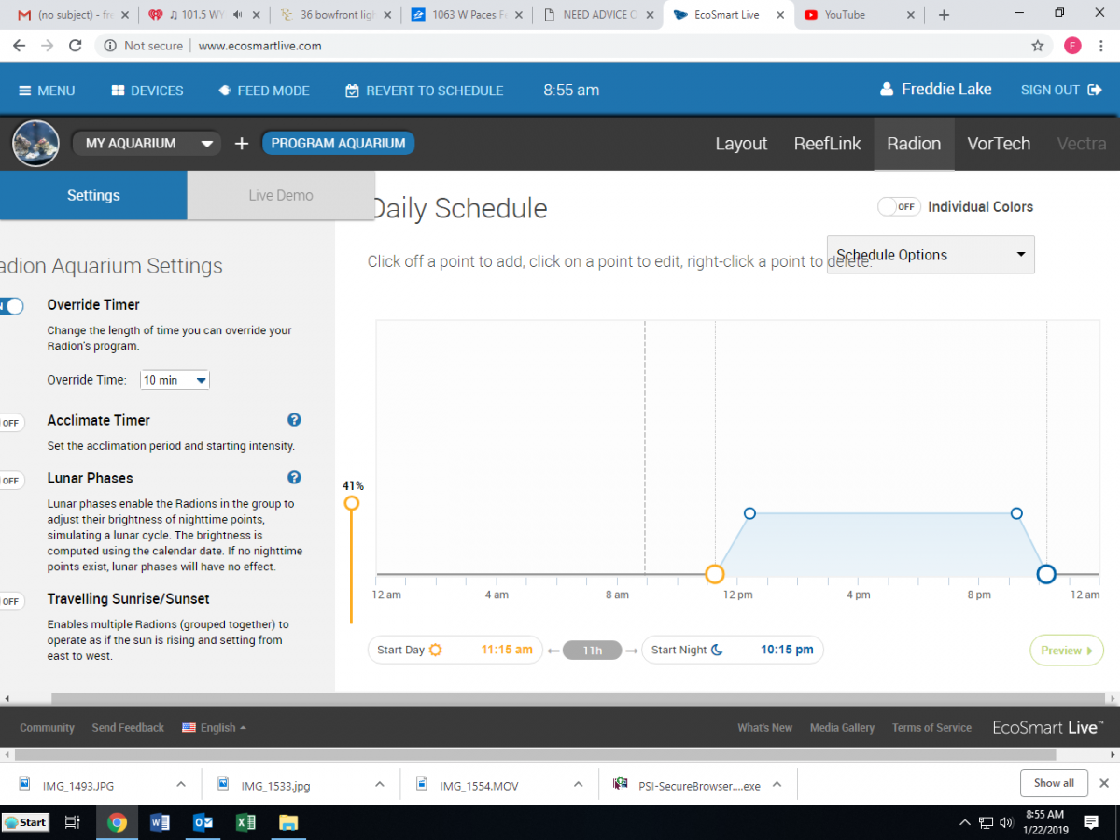Click the browser back arrow
Screen dimensions: 1120x840
[20, 46]
